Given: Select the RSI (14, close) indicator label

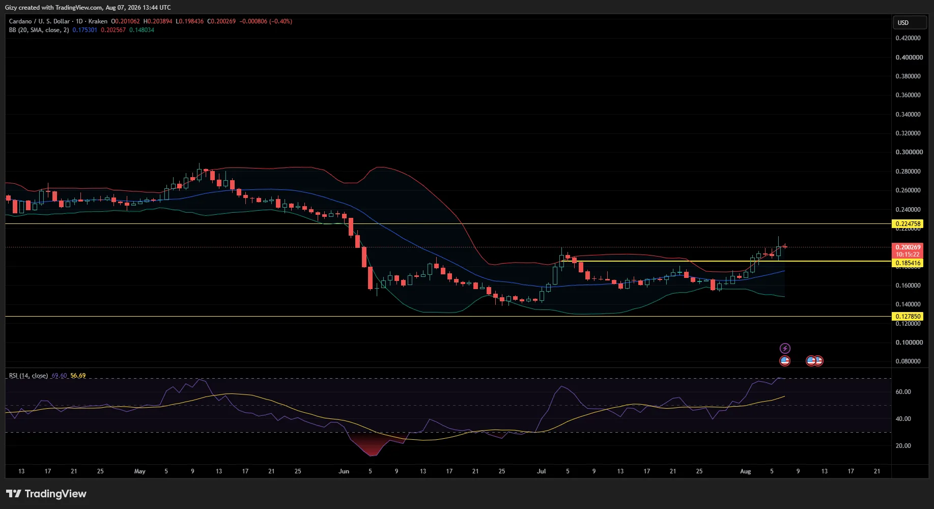Looking at the screenshot, I should point(29,376).
